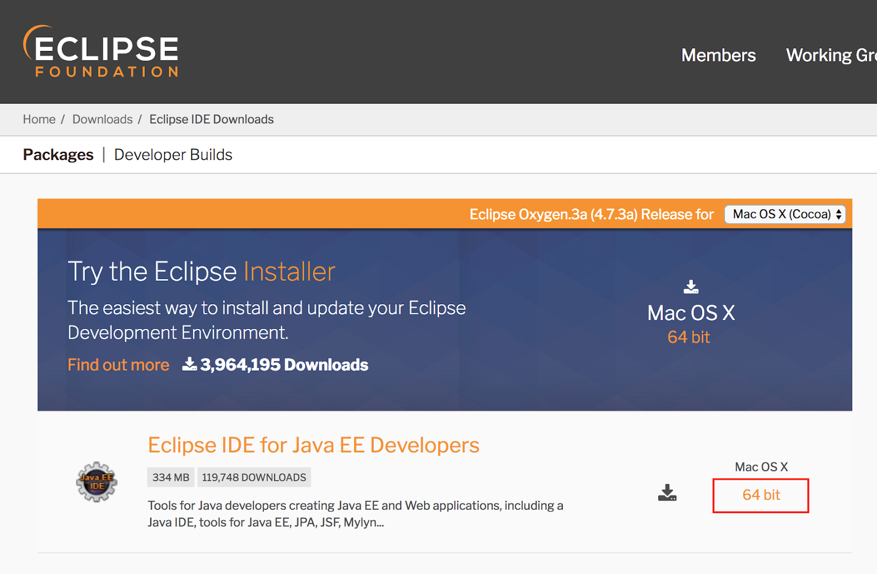
Task: Switch to the Packages tab
Action: pyautogui.click(x=58, y=155)
